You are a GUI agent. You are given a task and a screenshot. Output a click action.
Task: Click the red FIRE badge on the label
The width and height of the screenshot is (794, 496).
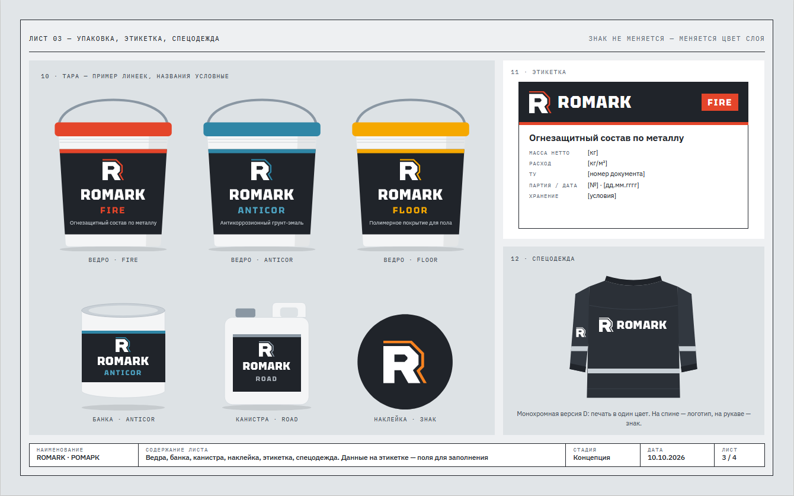[x=719, y=102]
